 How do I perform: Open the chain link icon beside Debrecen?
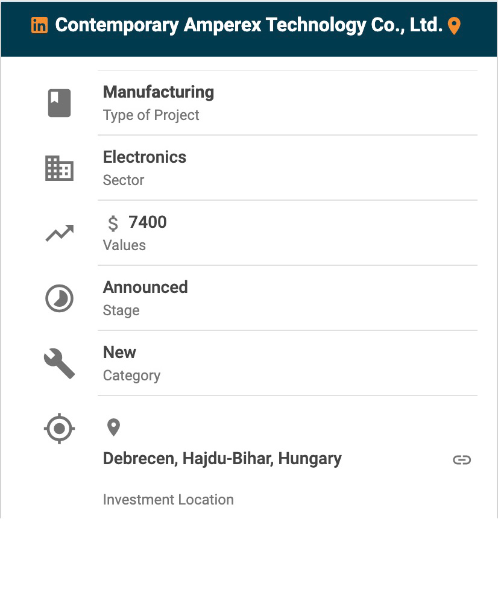point(462,460)
